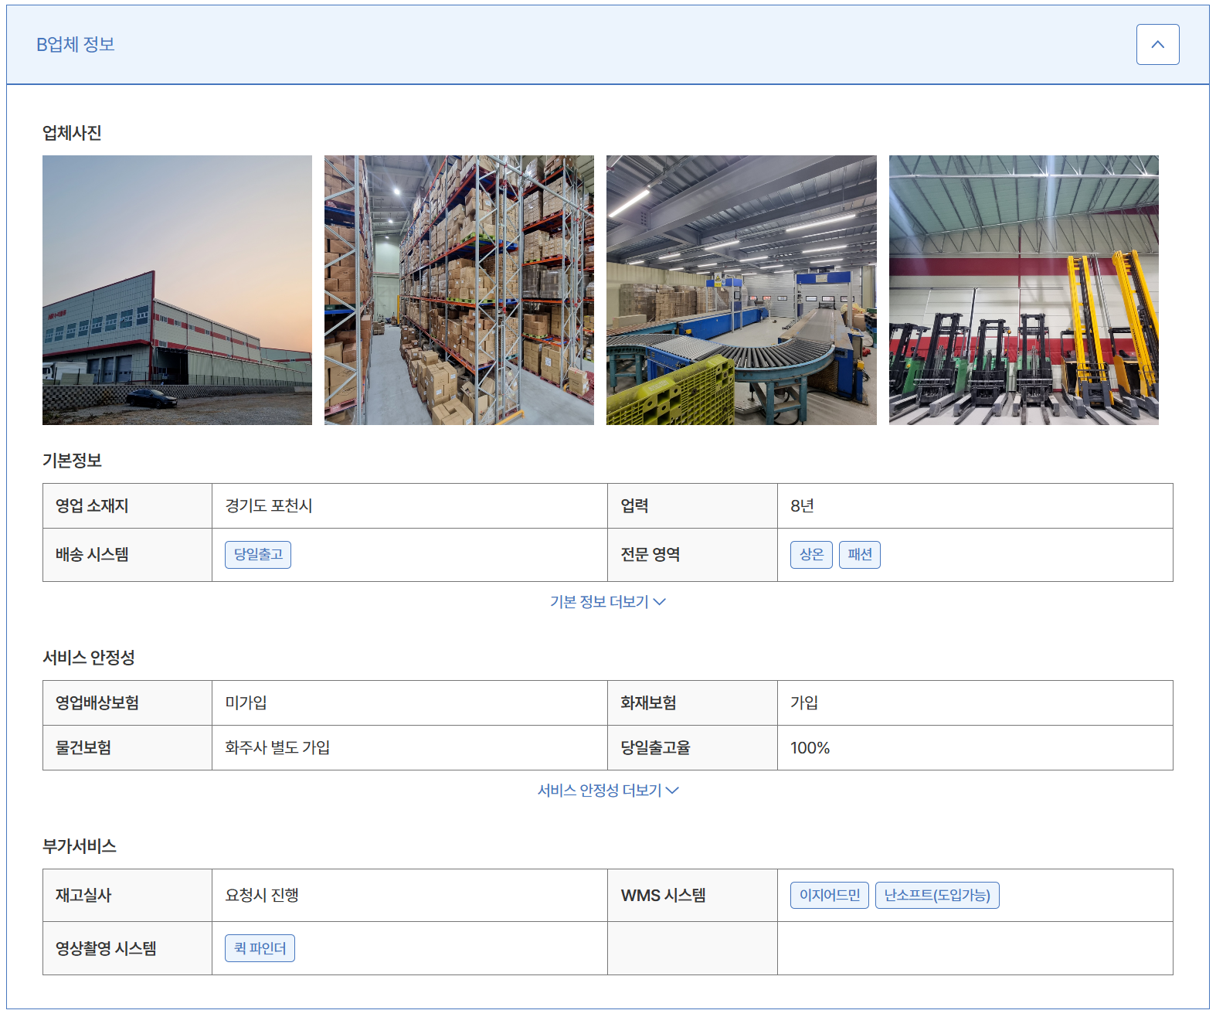This screenshot has width=1216, height=1017.
Task: Click the 서비스 안정성 section heading
Action: [89, 658]
